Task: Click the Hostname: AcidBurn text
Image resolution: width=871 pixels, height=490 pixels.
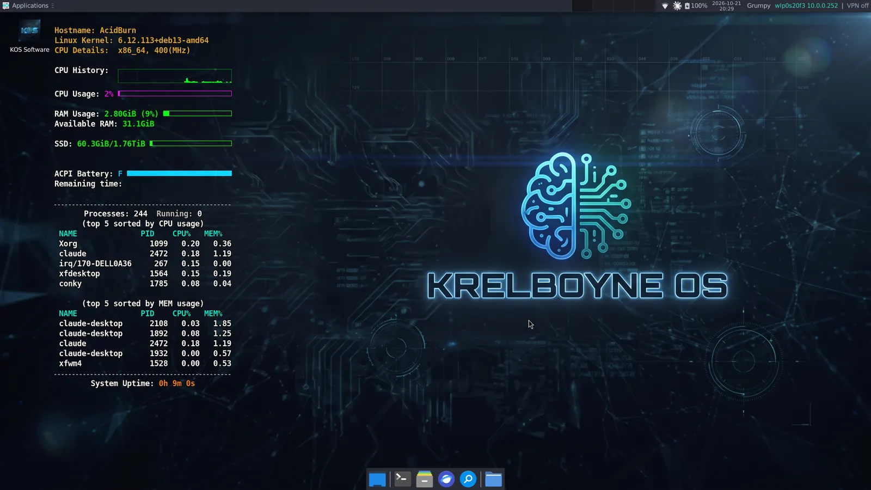Action: [95, 30]
